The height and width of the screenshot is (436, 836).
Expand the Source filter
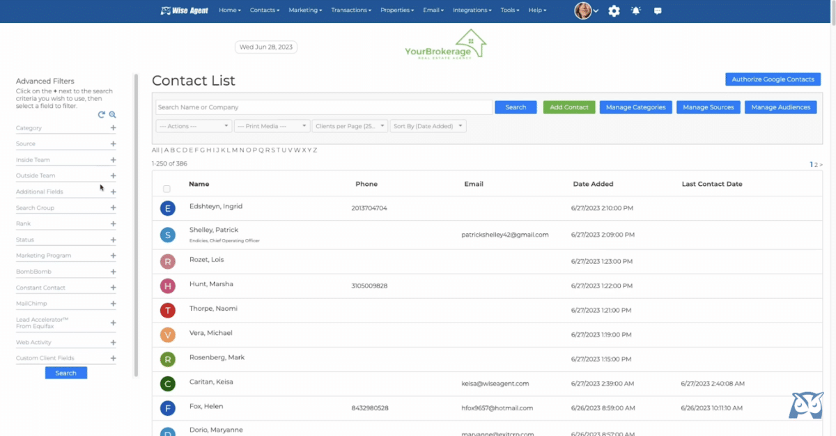113,144
